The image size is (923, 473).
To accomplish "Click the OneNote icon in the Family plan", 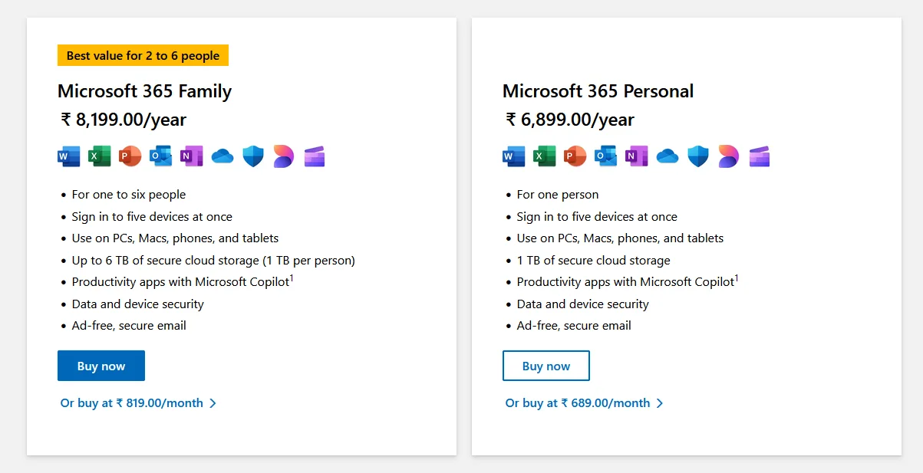I will click(x=191, y=156).
